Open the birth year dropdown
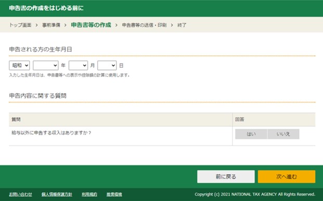This screenshot has width=323, height=201. point(46,65)
